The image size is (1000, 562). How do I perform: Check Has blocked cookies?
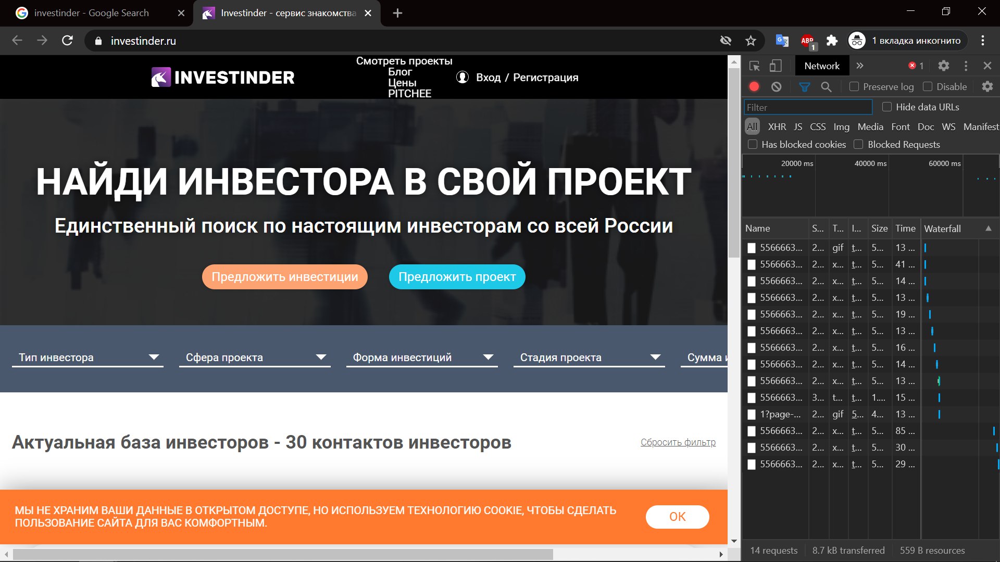tap(753, 144)
